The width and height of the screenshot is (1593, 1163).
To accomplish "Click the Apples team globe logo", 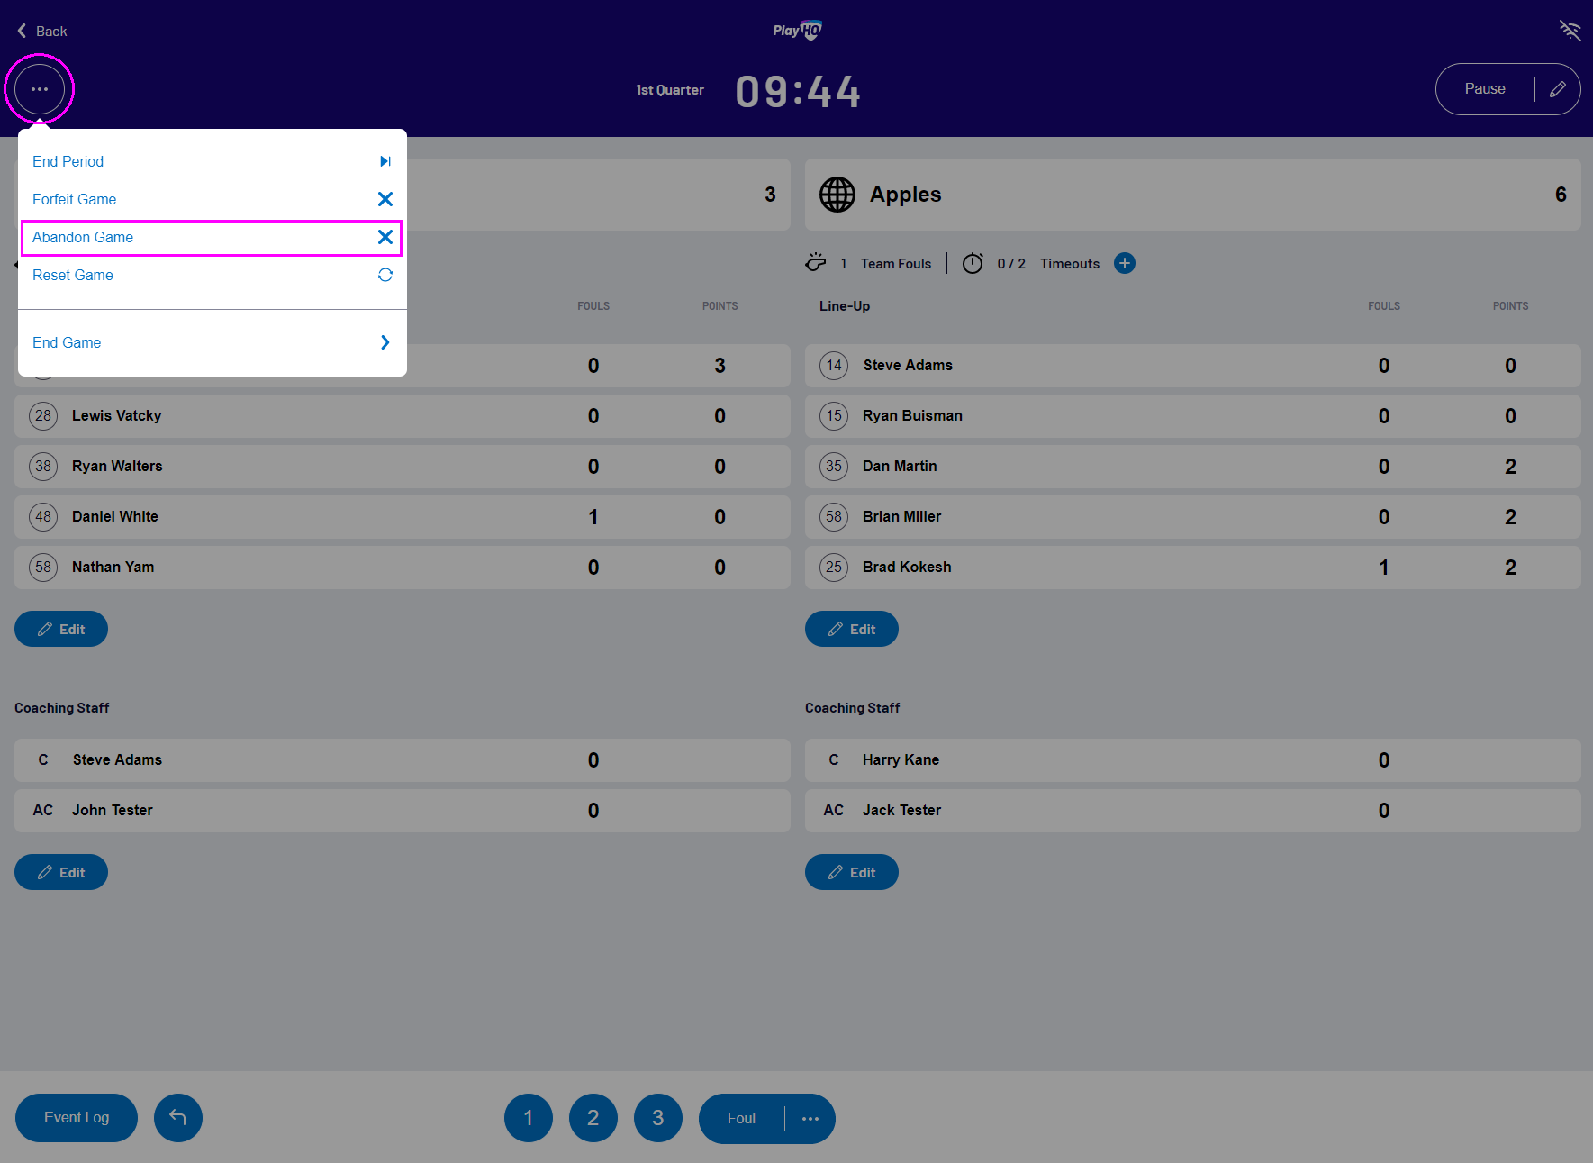I will (x=837, y=195).
